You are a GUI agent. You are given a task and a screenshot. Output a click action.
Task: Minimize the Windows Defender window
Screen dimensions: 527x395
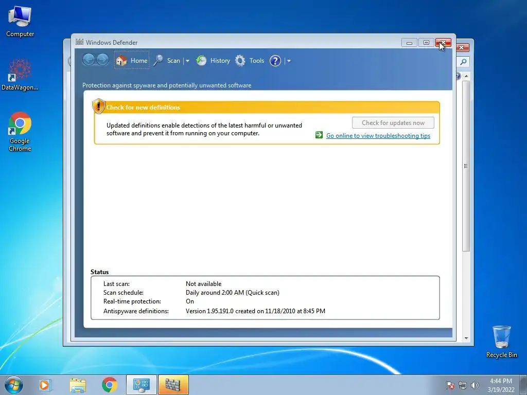[409, 43]
